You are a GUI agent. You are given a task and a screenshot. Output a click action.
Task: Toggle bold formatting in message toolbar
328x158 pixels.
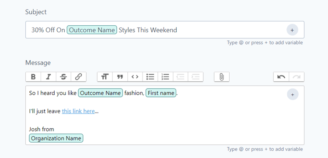pos(33,77)
